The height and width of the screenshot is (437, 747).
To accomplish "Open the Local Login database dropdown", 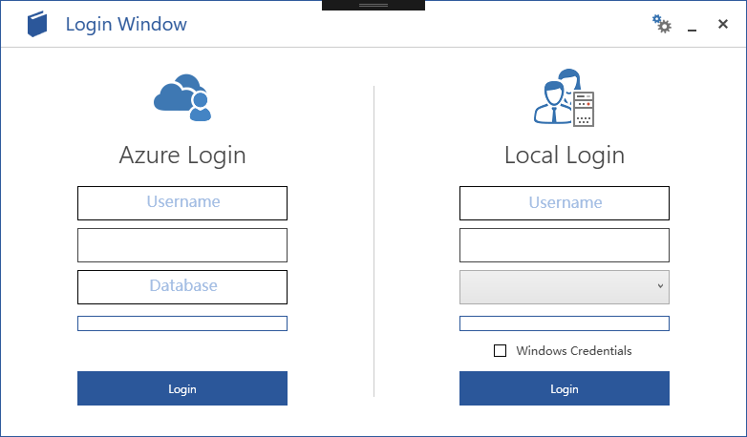I will (x=564, y=287).
